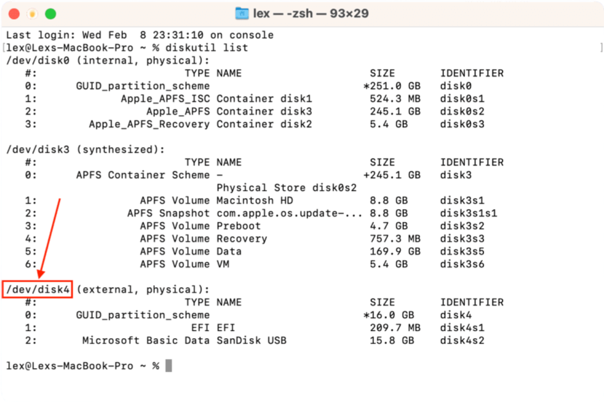Click the SIZE column header text
Image resolution: width=604 pixels, height=402 pixels.
click(x=382, y=73)
